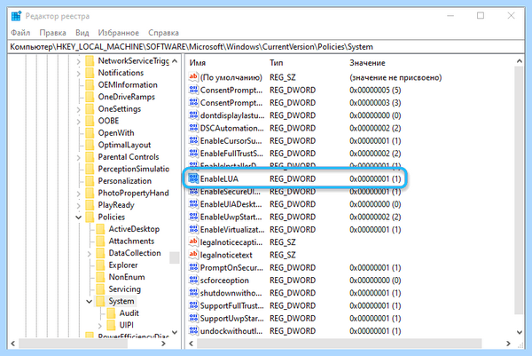Expand the DataCollection key
532x356 pixels.
click(90, 253)
